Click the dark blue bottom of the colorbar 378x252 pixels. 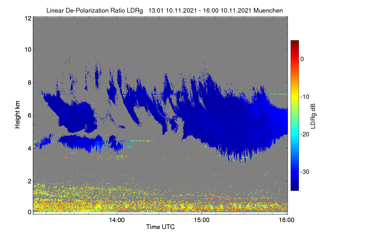click(x=295, y=187)
